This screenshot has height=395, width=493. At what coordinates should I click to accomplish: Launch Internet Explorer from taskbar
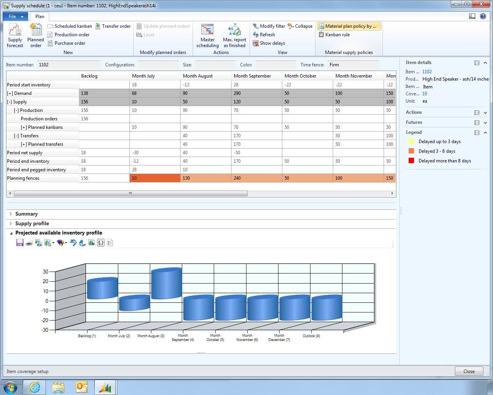[35, 387]
